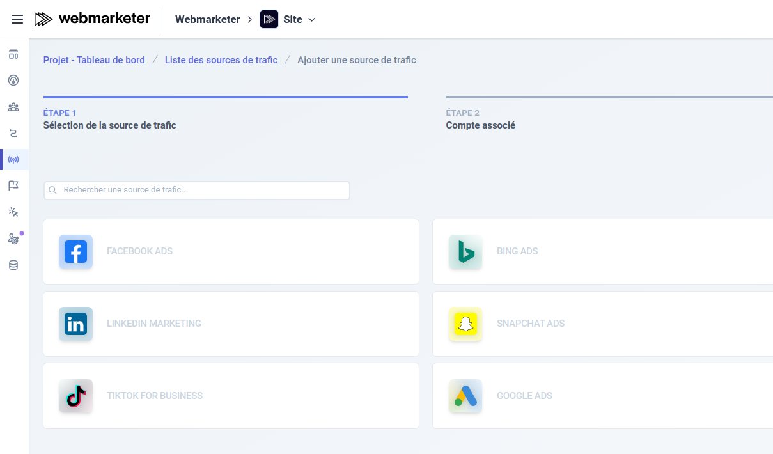The height and width of the screenshot is (454, 773).
Task: Focus the traffic source search field
Action: 197,190
